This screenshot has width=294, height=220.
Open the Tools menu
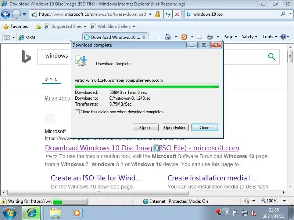click(x=270, y=37)
